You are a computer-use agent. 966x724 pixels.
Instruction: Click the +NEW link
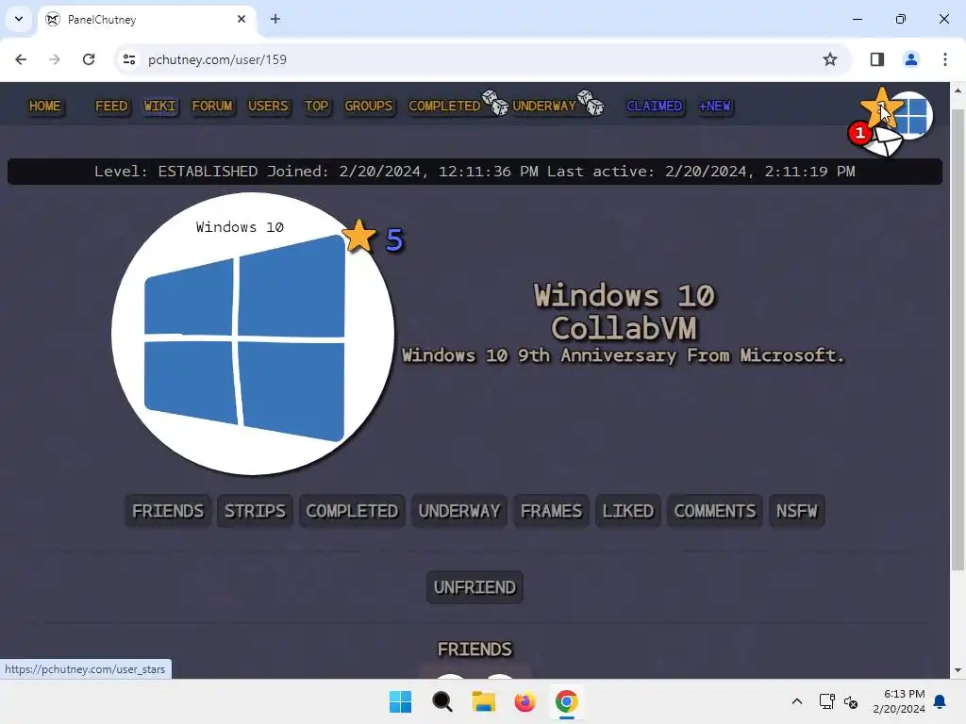pos(715,106)
